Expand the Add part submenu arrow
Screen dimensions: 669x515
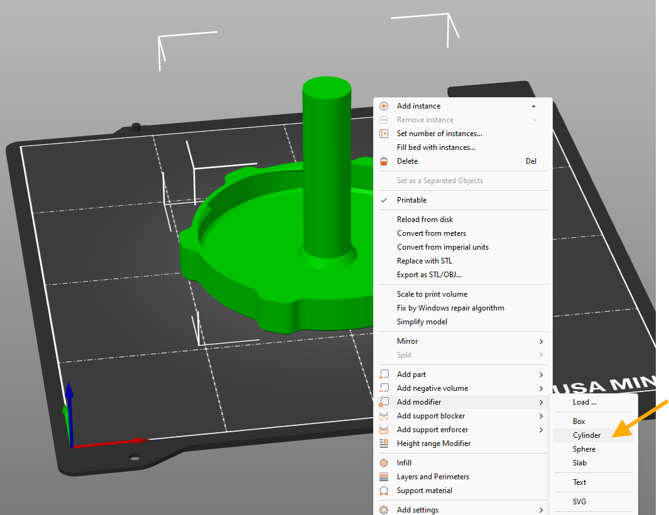pos(541,374)
